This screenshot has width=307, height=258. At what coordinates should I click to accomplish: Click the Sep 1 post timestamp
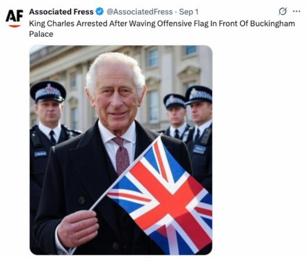click(189, 12)
